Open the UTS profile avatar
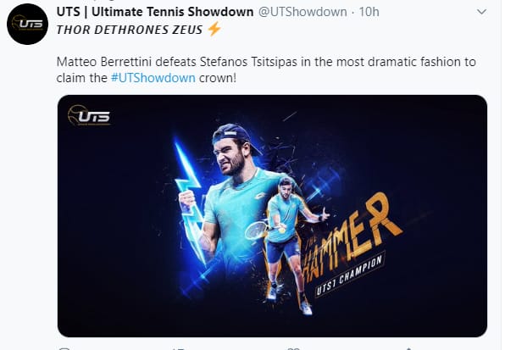The height and width of the screenshot is (350, 505). point(27,24)
